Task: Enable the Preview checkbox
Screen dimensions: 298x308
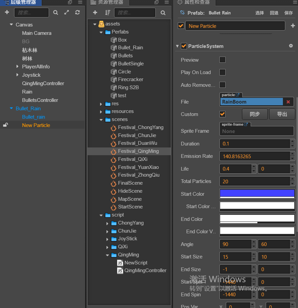Action: pyautogui.click(x=222, y=60)
